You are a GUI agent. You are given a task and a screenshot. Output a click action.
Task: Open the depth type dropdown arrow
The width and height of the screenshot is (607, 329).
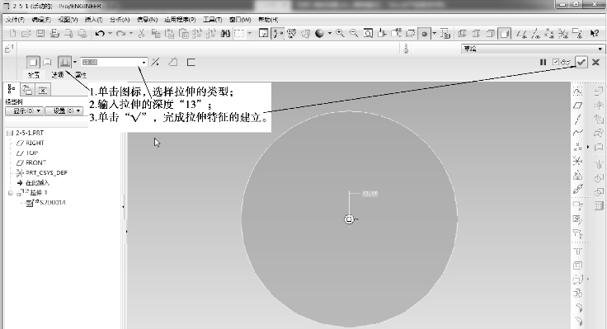point(75,62)
